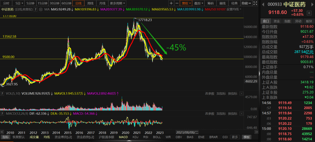Image resolution: width=315 pixels, height=142 pixels.
Task: Toggle 均线 indicator
Action: tap(47, 137)
